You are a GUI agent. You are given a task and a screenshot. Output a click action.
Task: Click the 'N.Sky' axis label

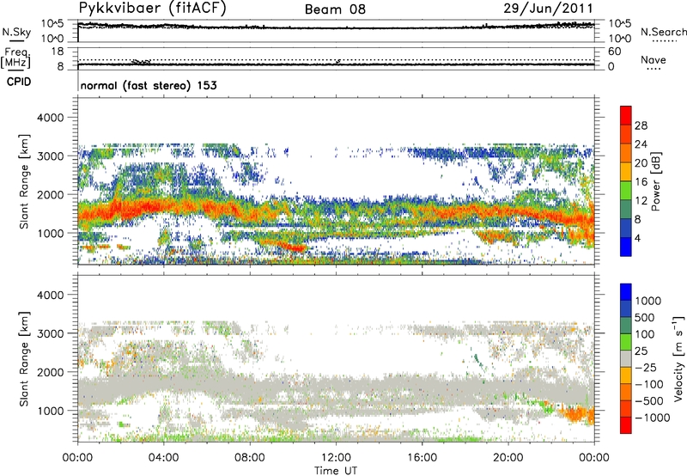(16, 32)
